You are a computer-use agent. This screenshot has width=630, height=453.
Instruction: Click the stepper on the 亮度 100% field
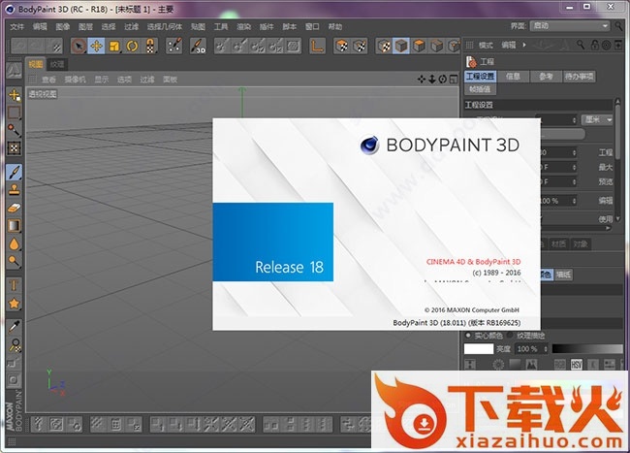coord(546,349)
